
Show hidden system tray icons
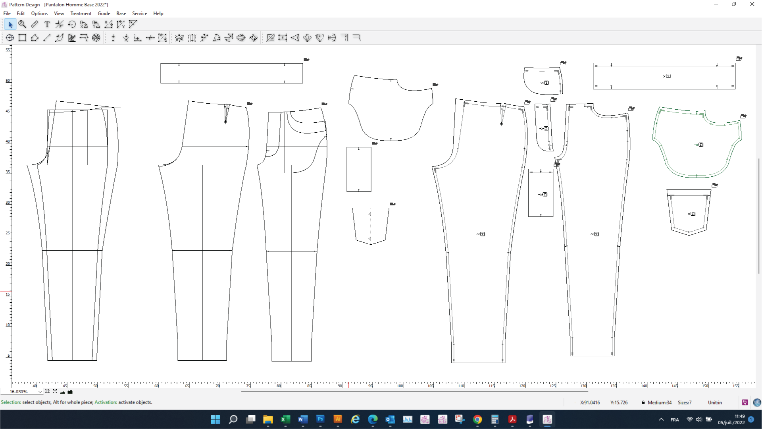(661, 419)
